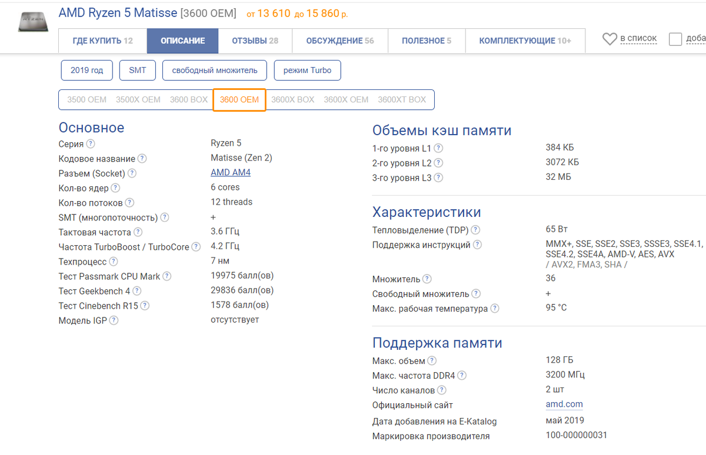Click the question icon beside Кол-во потоков

(129, 203)
